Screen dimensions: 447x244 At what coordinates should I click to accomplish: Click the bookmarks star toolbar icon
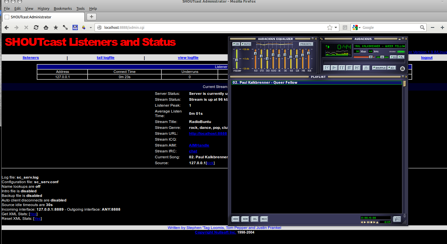point(56,28)
